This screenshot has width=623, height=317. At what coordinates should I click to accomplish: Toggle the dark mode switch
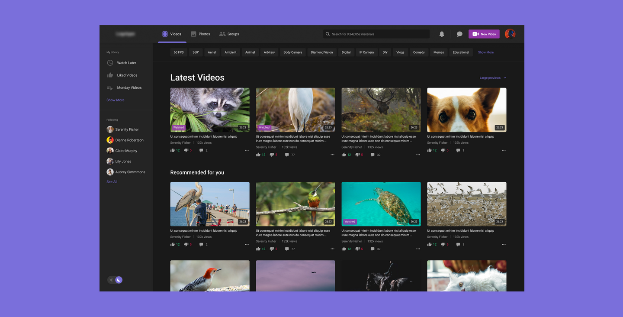click(x=115, y=280)
